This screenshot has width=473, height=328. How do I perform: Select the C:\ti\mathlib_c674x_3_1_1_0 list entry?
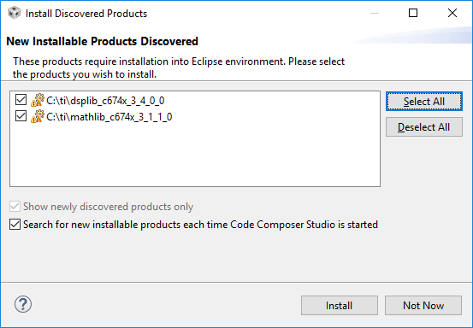[x=109, y=116]
